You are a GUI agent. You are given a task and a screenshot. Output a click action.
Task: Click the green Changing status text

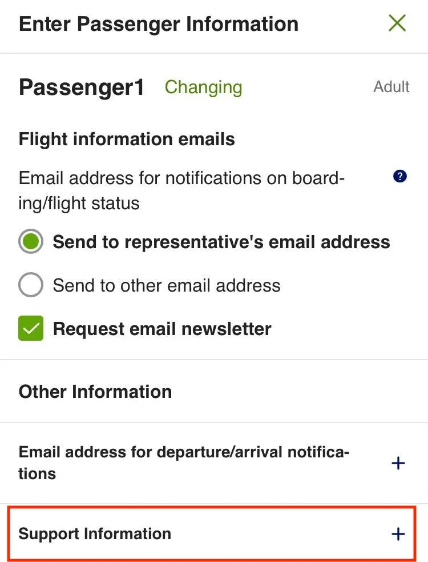click(203, 87)
